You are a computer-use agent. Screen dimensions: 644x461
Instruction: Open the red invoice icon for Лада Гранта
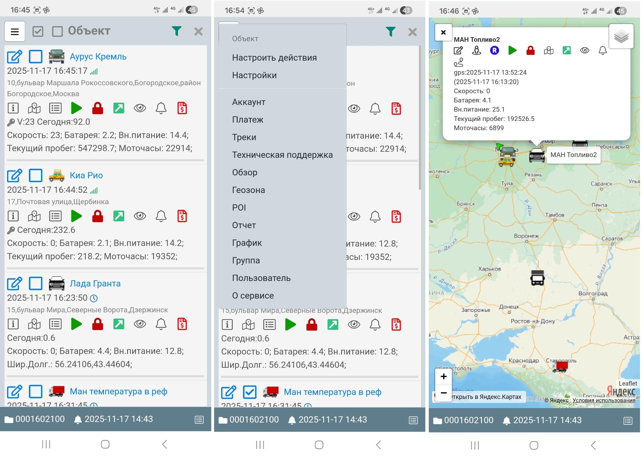click(182, 324)
